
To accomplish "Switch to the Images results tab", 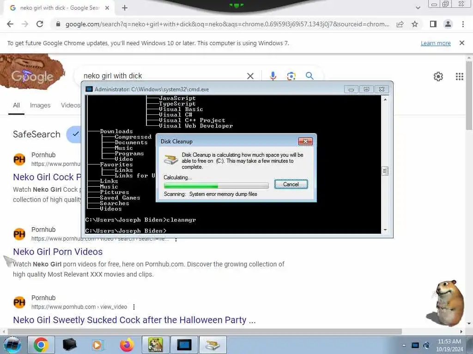I will (x=40, y=106).
